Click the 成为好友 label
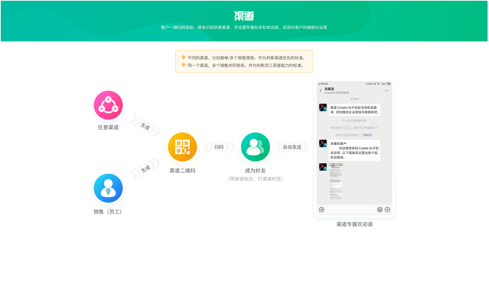This screenshot has height=282, width=489. tap(255, 171)
